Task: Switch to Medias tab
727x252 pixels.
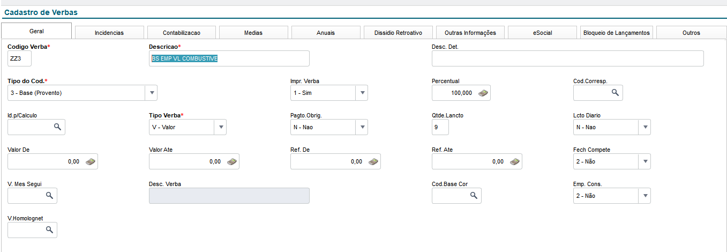Action: coord(253,33)
